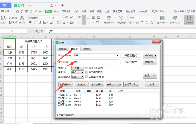Open Document Assistant ribbon button
Image resolution: width=196 pixels, height=124 pixels.
[189, 20]
